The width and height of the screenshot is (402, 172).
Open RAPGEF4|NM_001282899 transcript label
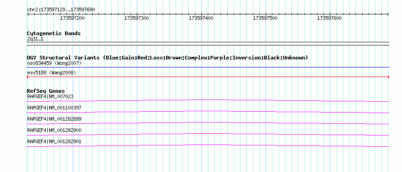tap(54, 119)
